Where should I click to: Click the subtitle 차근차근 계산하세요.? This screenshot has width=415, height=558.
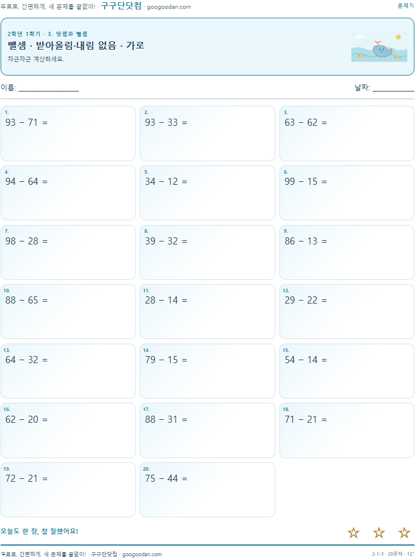35,59
